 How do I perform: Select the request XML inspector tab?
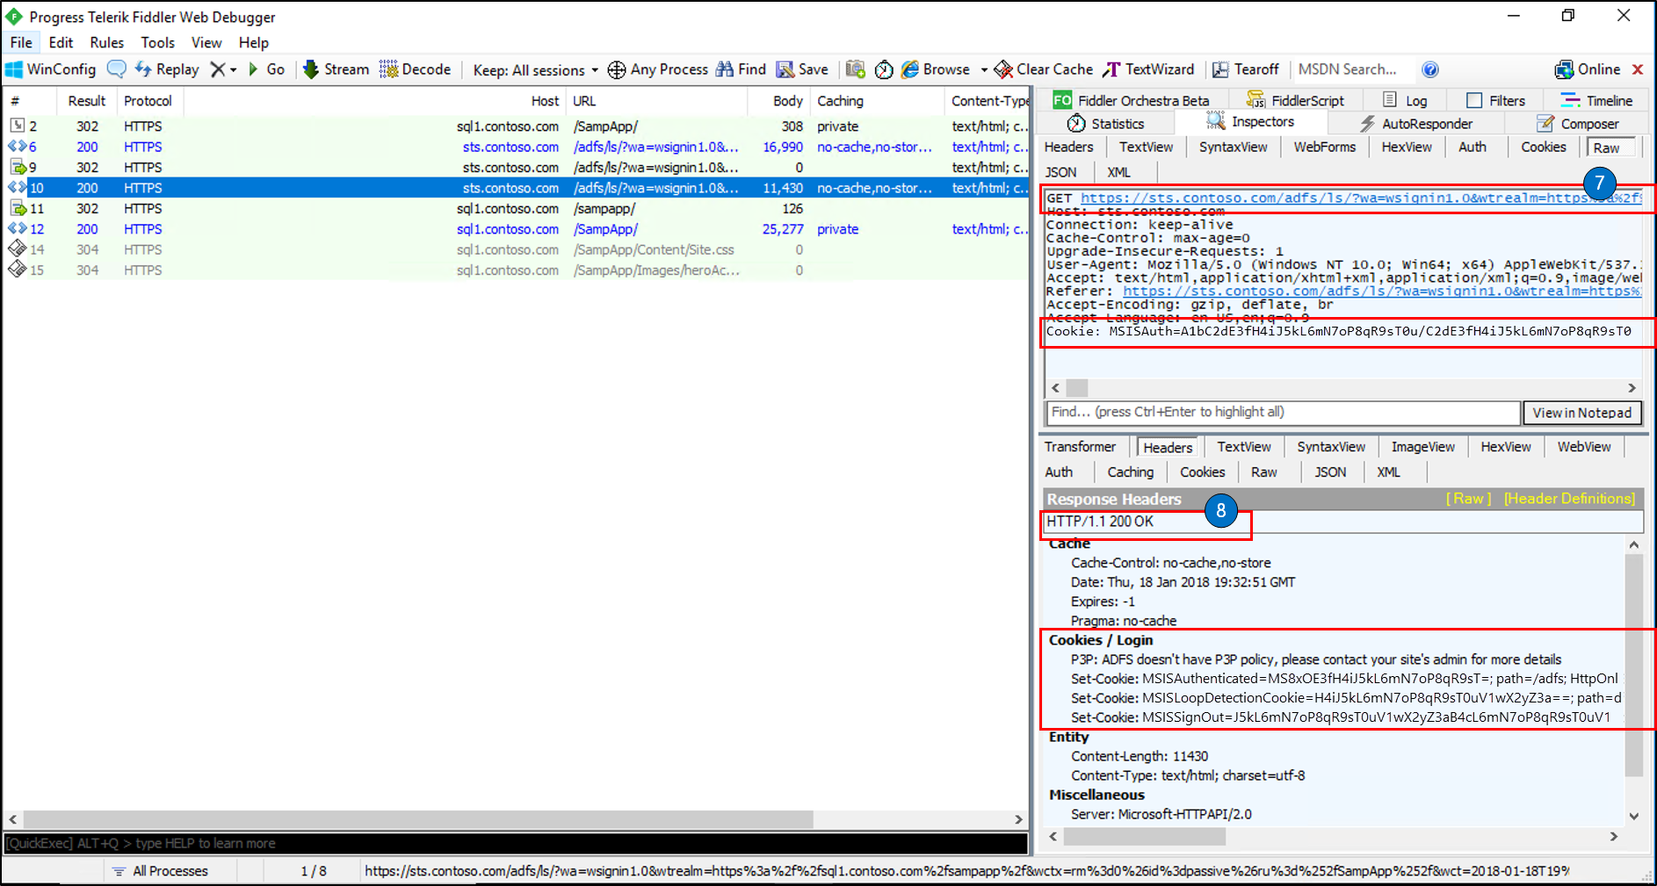1118,172
